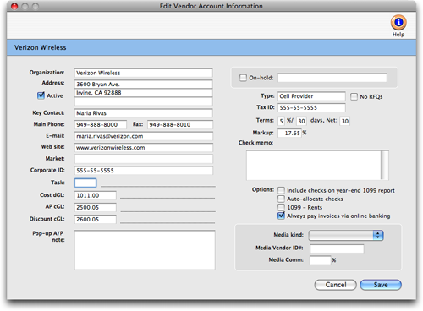Click the Verizon Wireless header text
Viewport: 423px width, 311px height.
click(x=41, y=47)
